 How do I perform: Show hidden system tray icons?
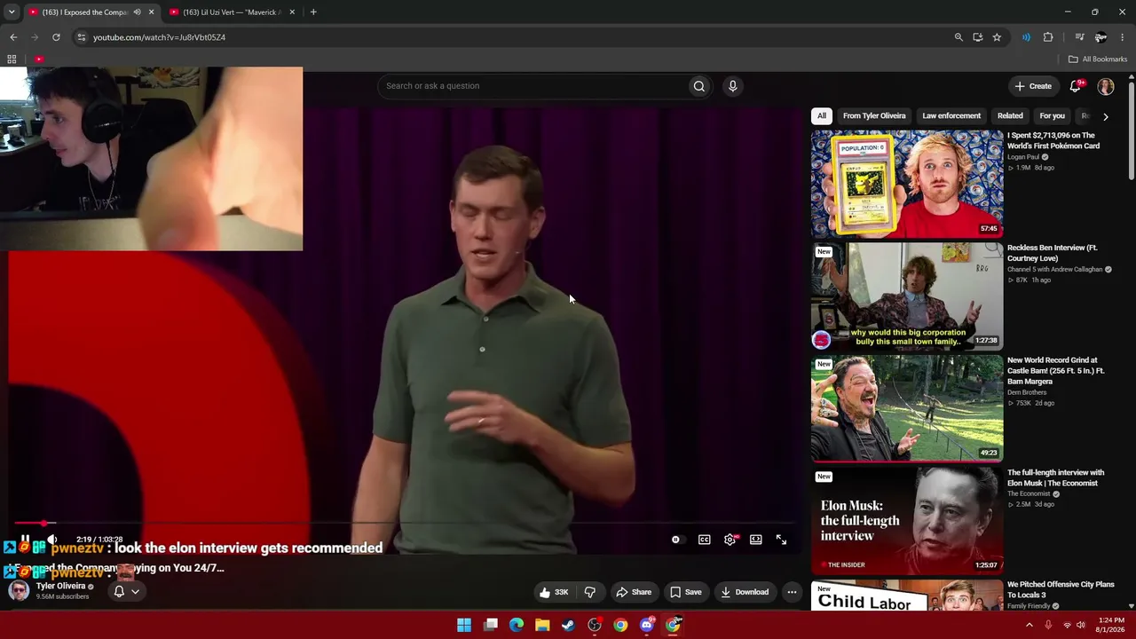(1029, 626)
